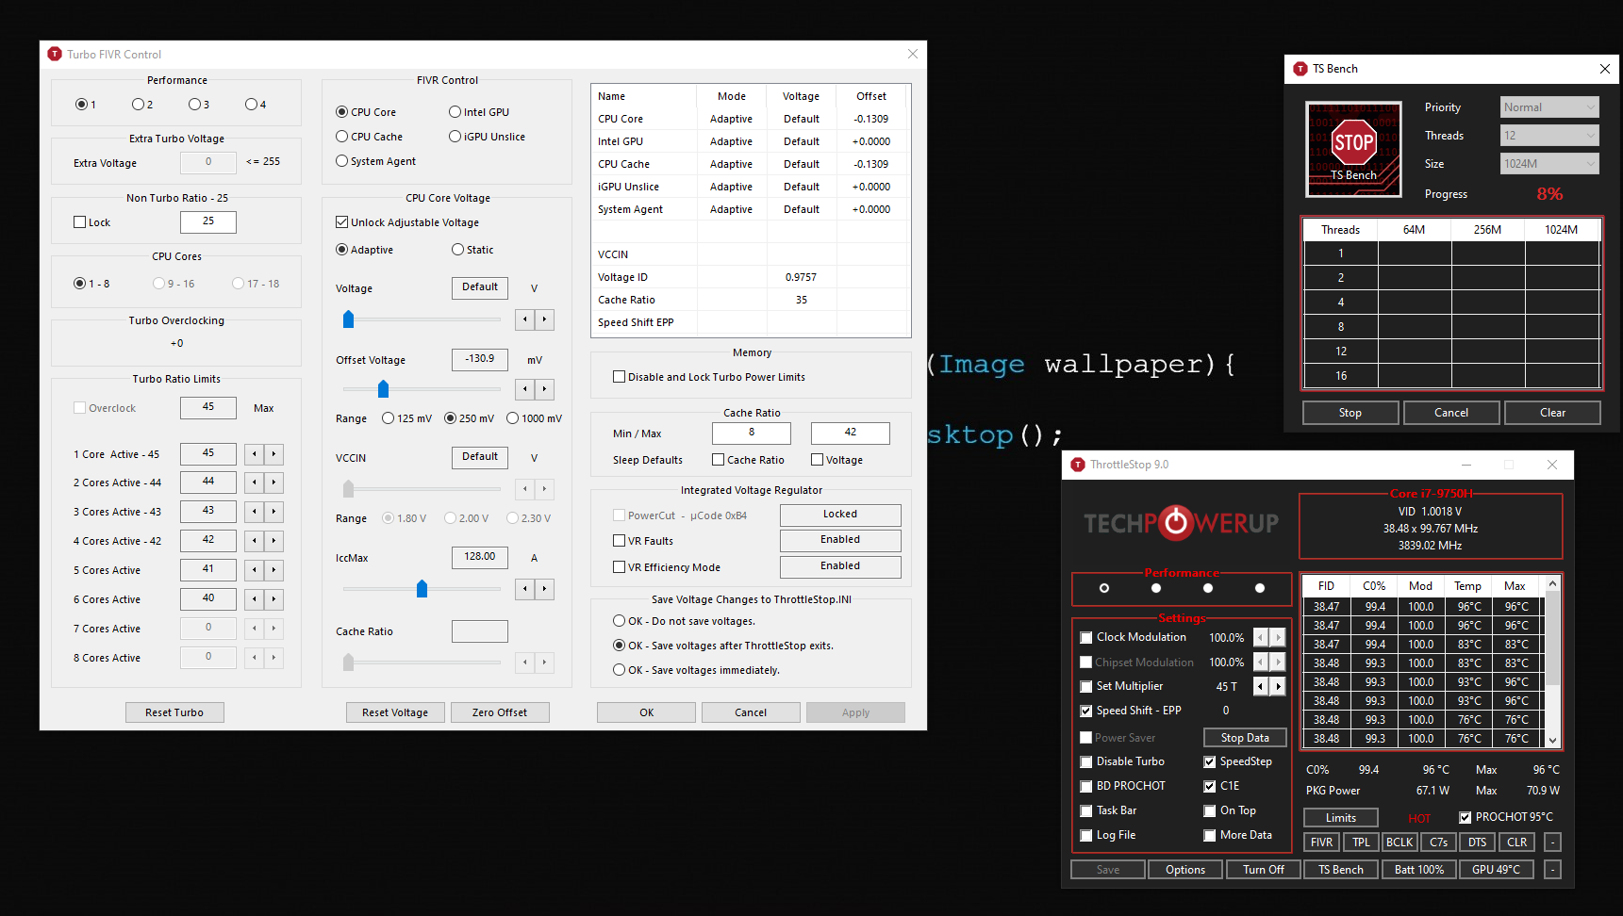1623x916 pixels.
Task: Click DTS button in ThrottleStop
Action: 1477,842
